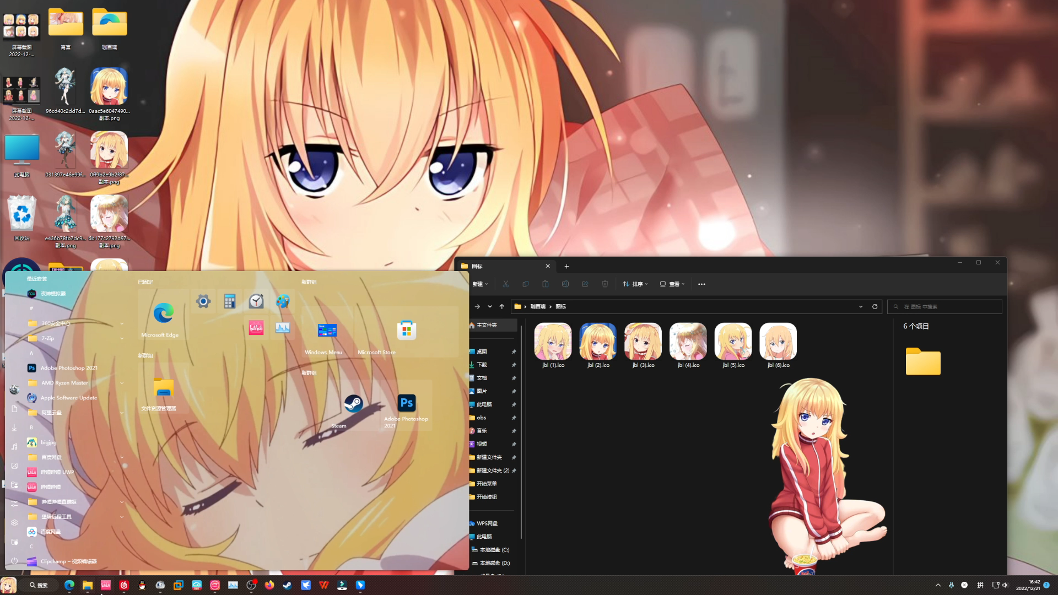This screenshot has height=595, width=1058.
Task: Open the Calculator tile
Action: pos(230,301)
